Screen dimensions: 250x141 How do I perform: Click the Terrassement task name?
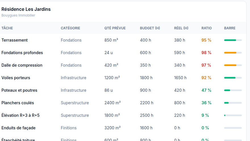click(14, 40)
